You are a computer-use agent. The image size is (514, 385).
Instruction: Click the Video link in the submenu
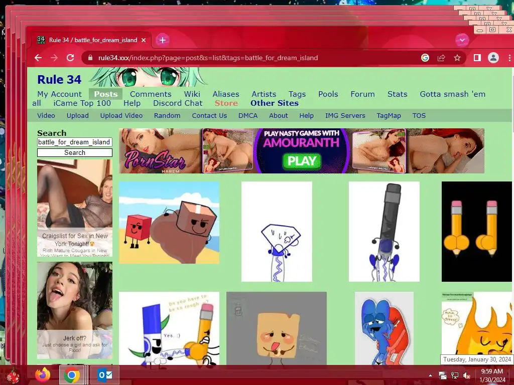click(x=46, y=116)
